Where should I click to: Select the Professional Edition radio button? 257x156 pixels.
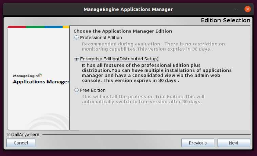[x=77, y=38]
